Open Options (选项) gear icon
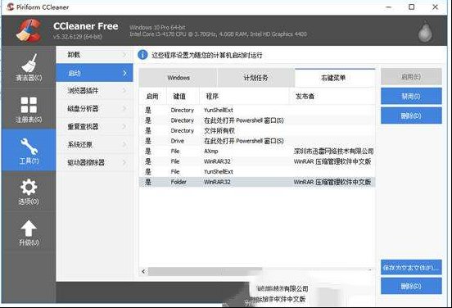Screen dimensions: 452x308 click(29, 187)
